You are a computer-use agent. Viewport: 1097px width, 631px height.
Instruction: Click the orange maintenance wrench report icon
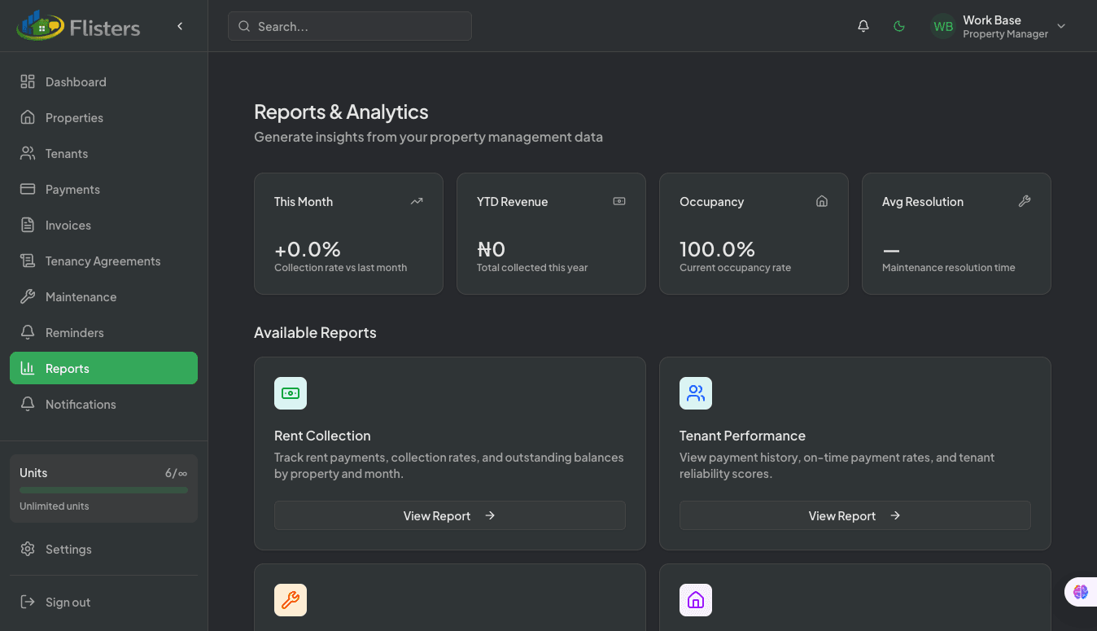click(291, 600)
